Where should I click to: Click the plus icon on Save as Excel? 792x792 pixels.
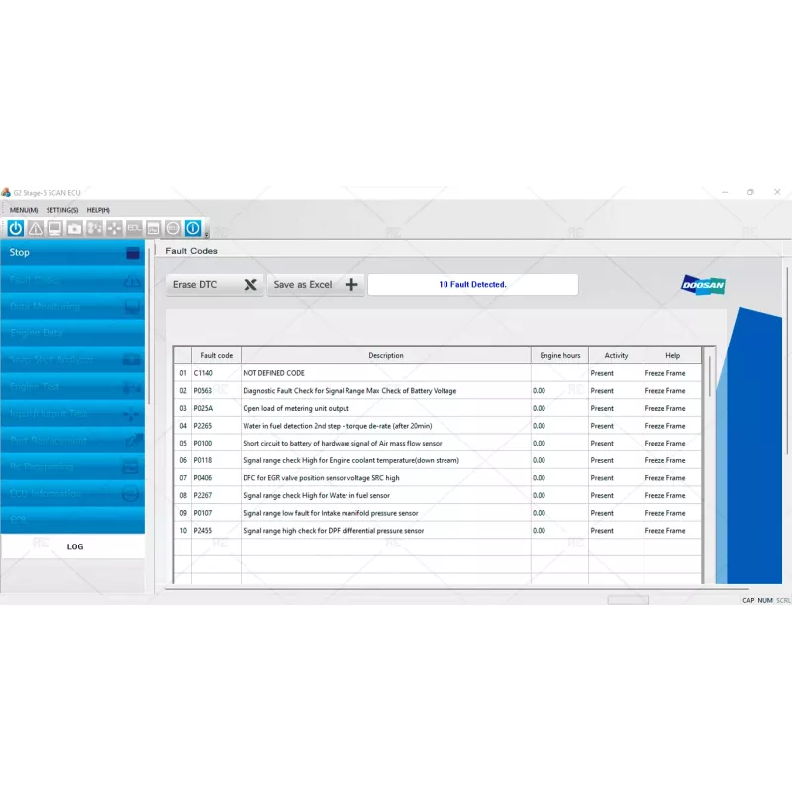click(x=351, y=285)
